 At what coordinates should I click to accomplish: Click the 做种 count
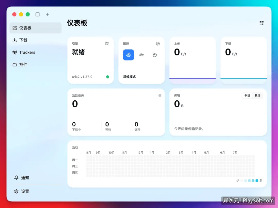tap(136, 124)
